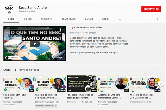Screen dimensions: 166x110
Task: Click the page vertical scrollbar
Action: [165, 43]
